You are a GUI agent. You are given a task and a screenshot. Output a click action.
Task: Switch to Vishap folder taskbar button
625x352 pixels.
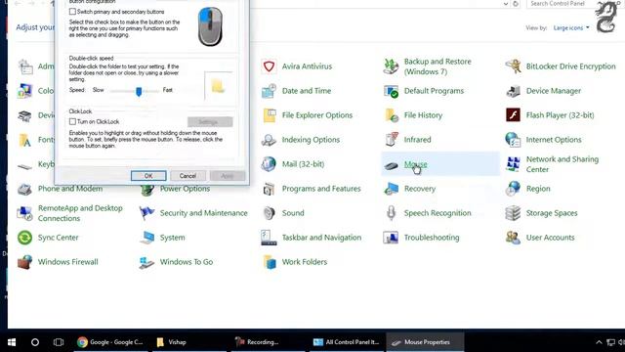pos(188,342)
